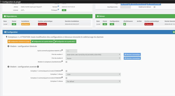Viewport: 175px width, 96px height.
Task: Open the Compteur 2 vitesse dropdown
Action: click(x=93, y=81)
